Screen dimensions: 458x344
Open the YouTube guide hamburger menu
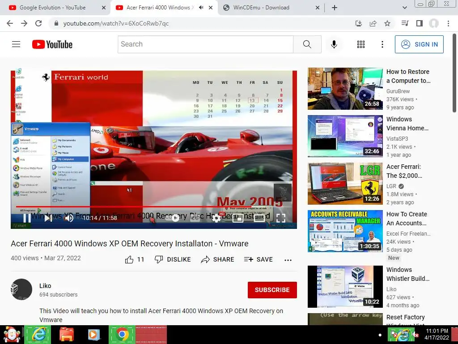tap(16, 44)
